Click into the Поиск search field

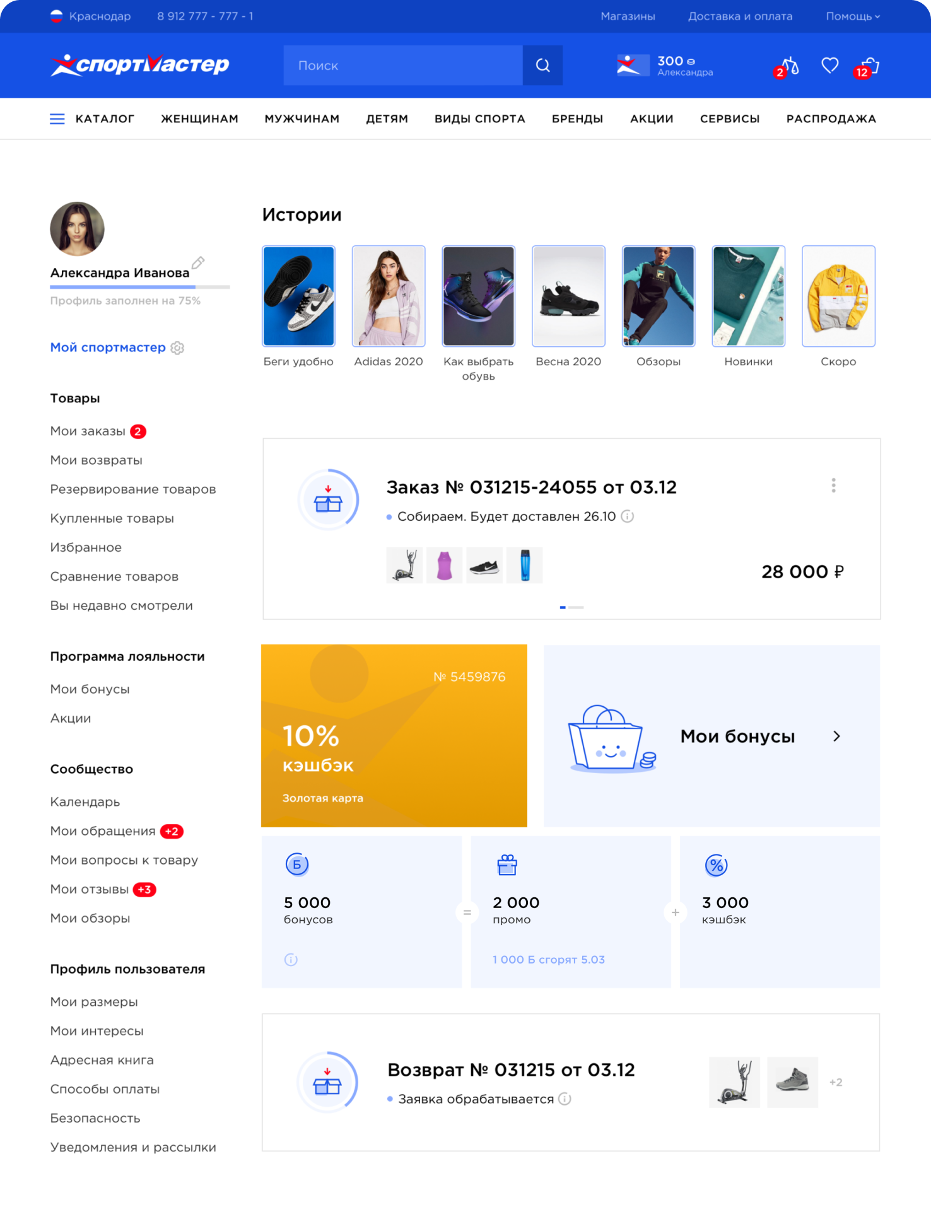(402, 66)
